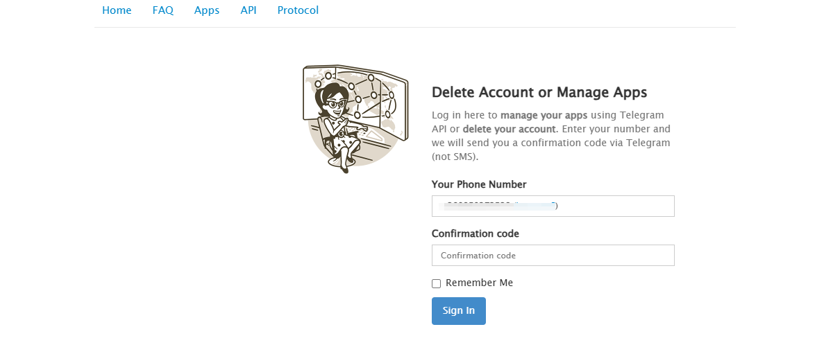The height and width of the screenshot is (345, 833).
Task: Click inside the phone number field
Action: click(x=611, y=206)
